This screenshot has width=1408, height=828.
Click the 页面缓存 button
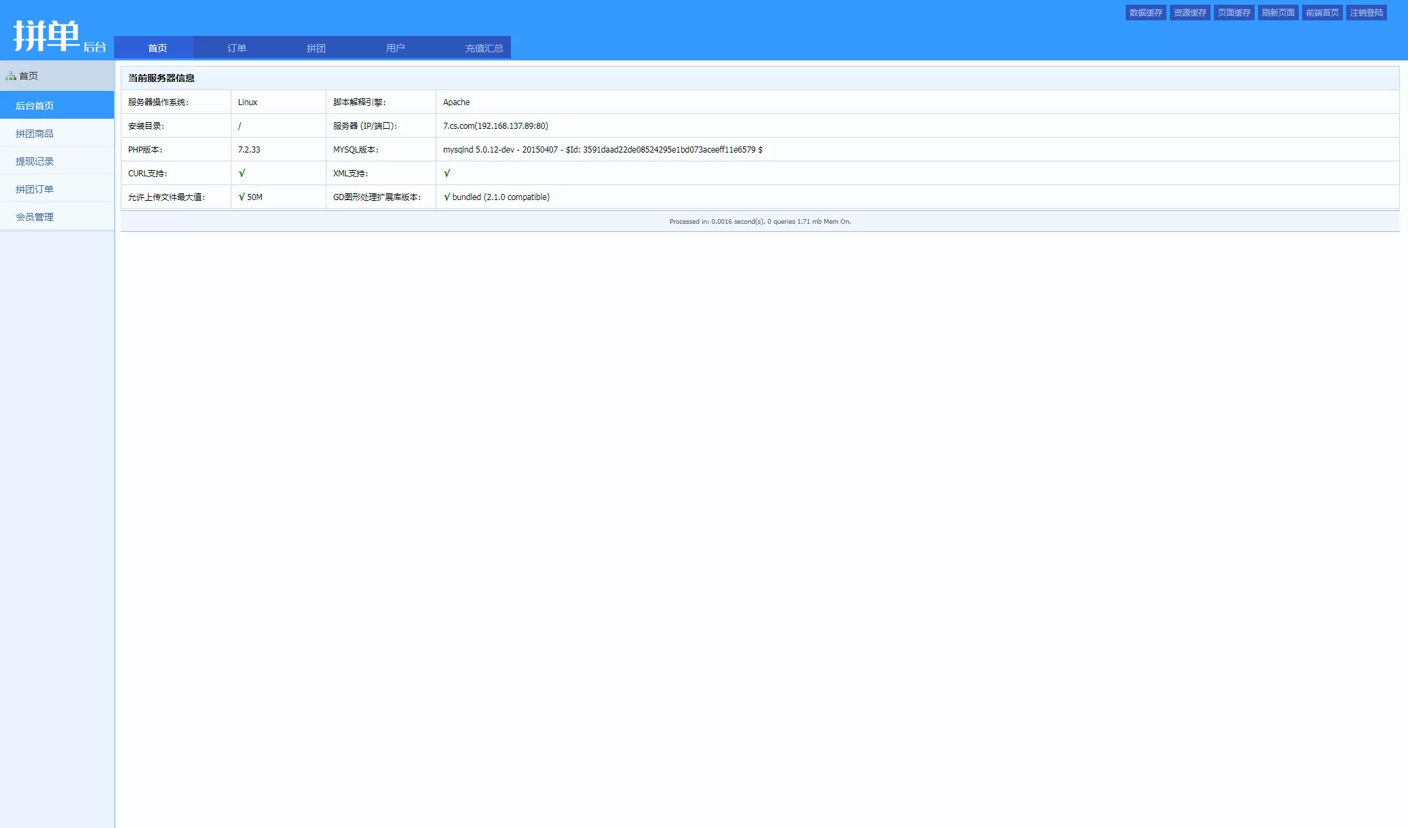coord(1234,13)
